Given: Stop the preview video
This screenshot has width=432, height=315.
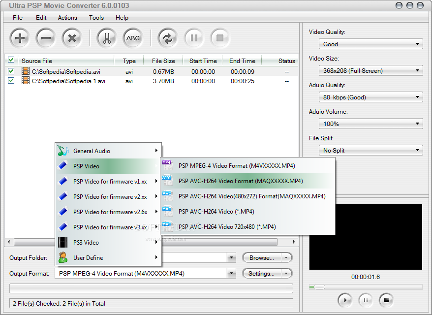Looking at the screenshot, I should [x=386, y=300].
